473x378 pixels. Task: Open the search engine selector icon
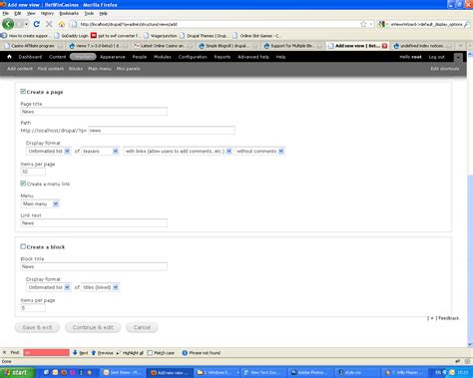coord(382,24)
